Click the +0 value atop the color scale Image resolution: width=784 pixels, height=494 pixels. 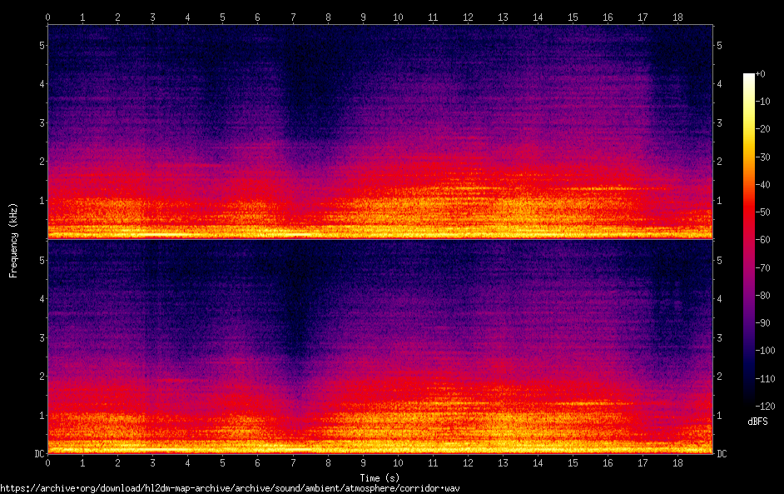[762, 74]
